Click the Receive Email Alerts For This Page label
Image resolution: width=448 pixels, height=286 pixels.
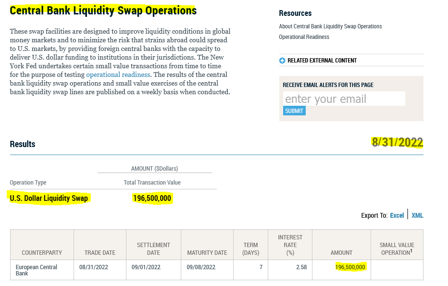328,85
